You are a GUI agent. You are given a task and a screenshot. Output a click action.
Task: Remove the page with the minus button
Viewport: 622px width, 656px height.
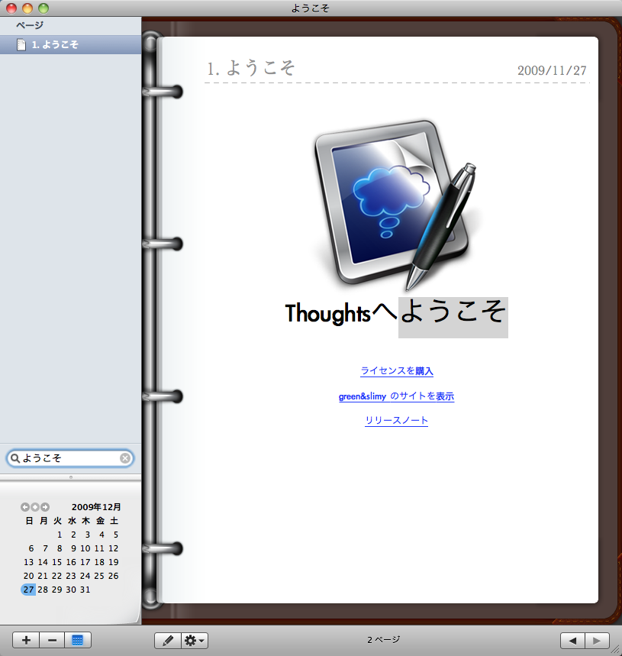(52, 640)
